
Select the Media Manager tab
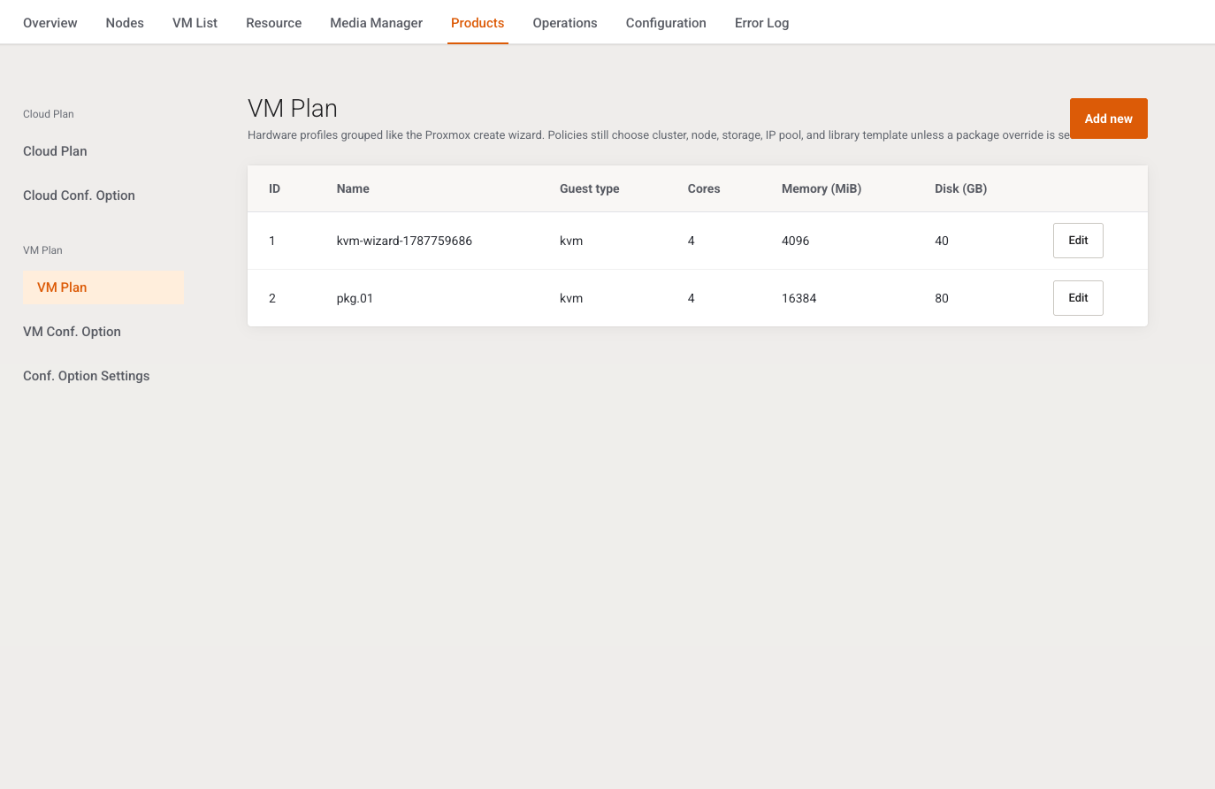tap(376, 23)
